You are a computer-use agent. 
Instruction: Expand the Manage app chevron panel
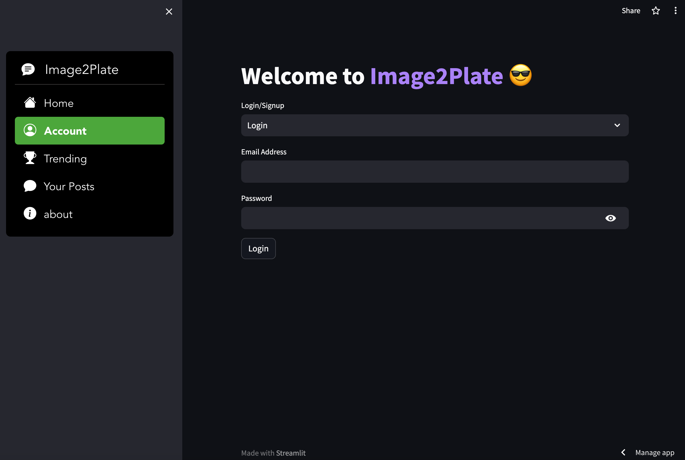623,452
